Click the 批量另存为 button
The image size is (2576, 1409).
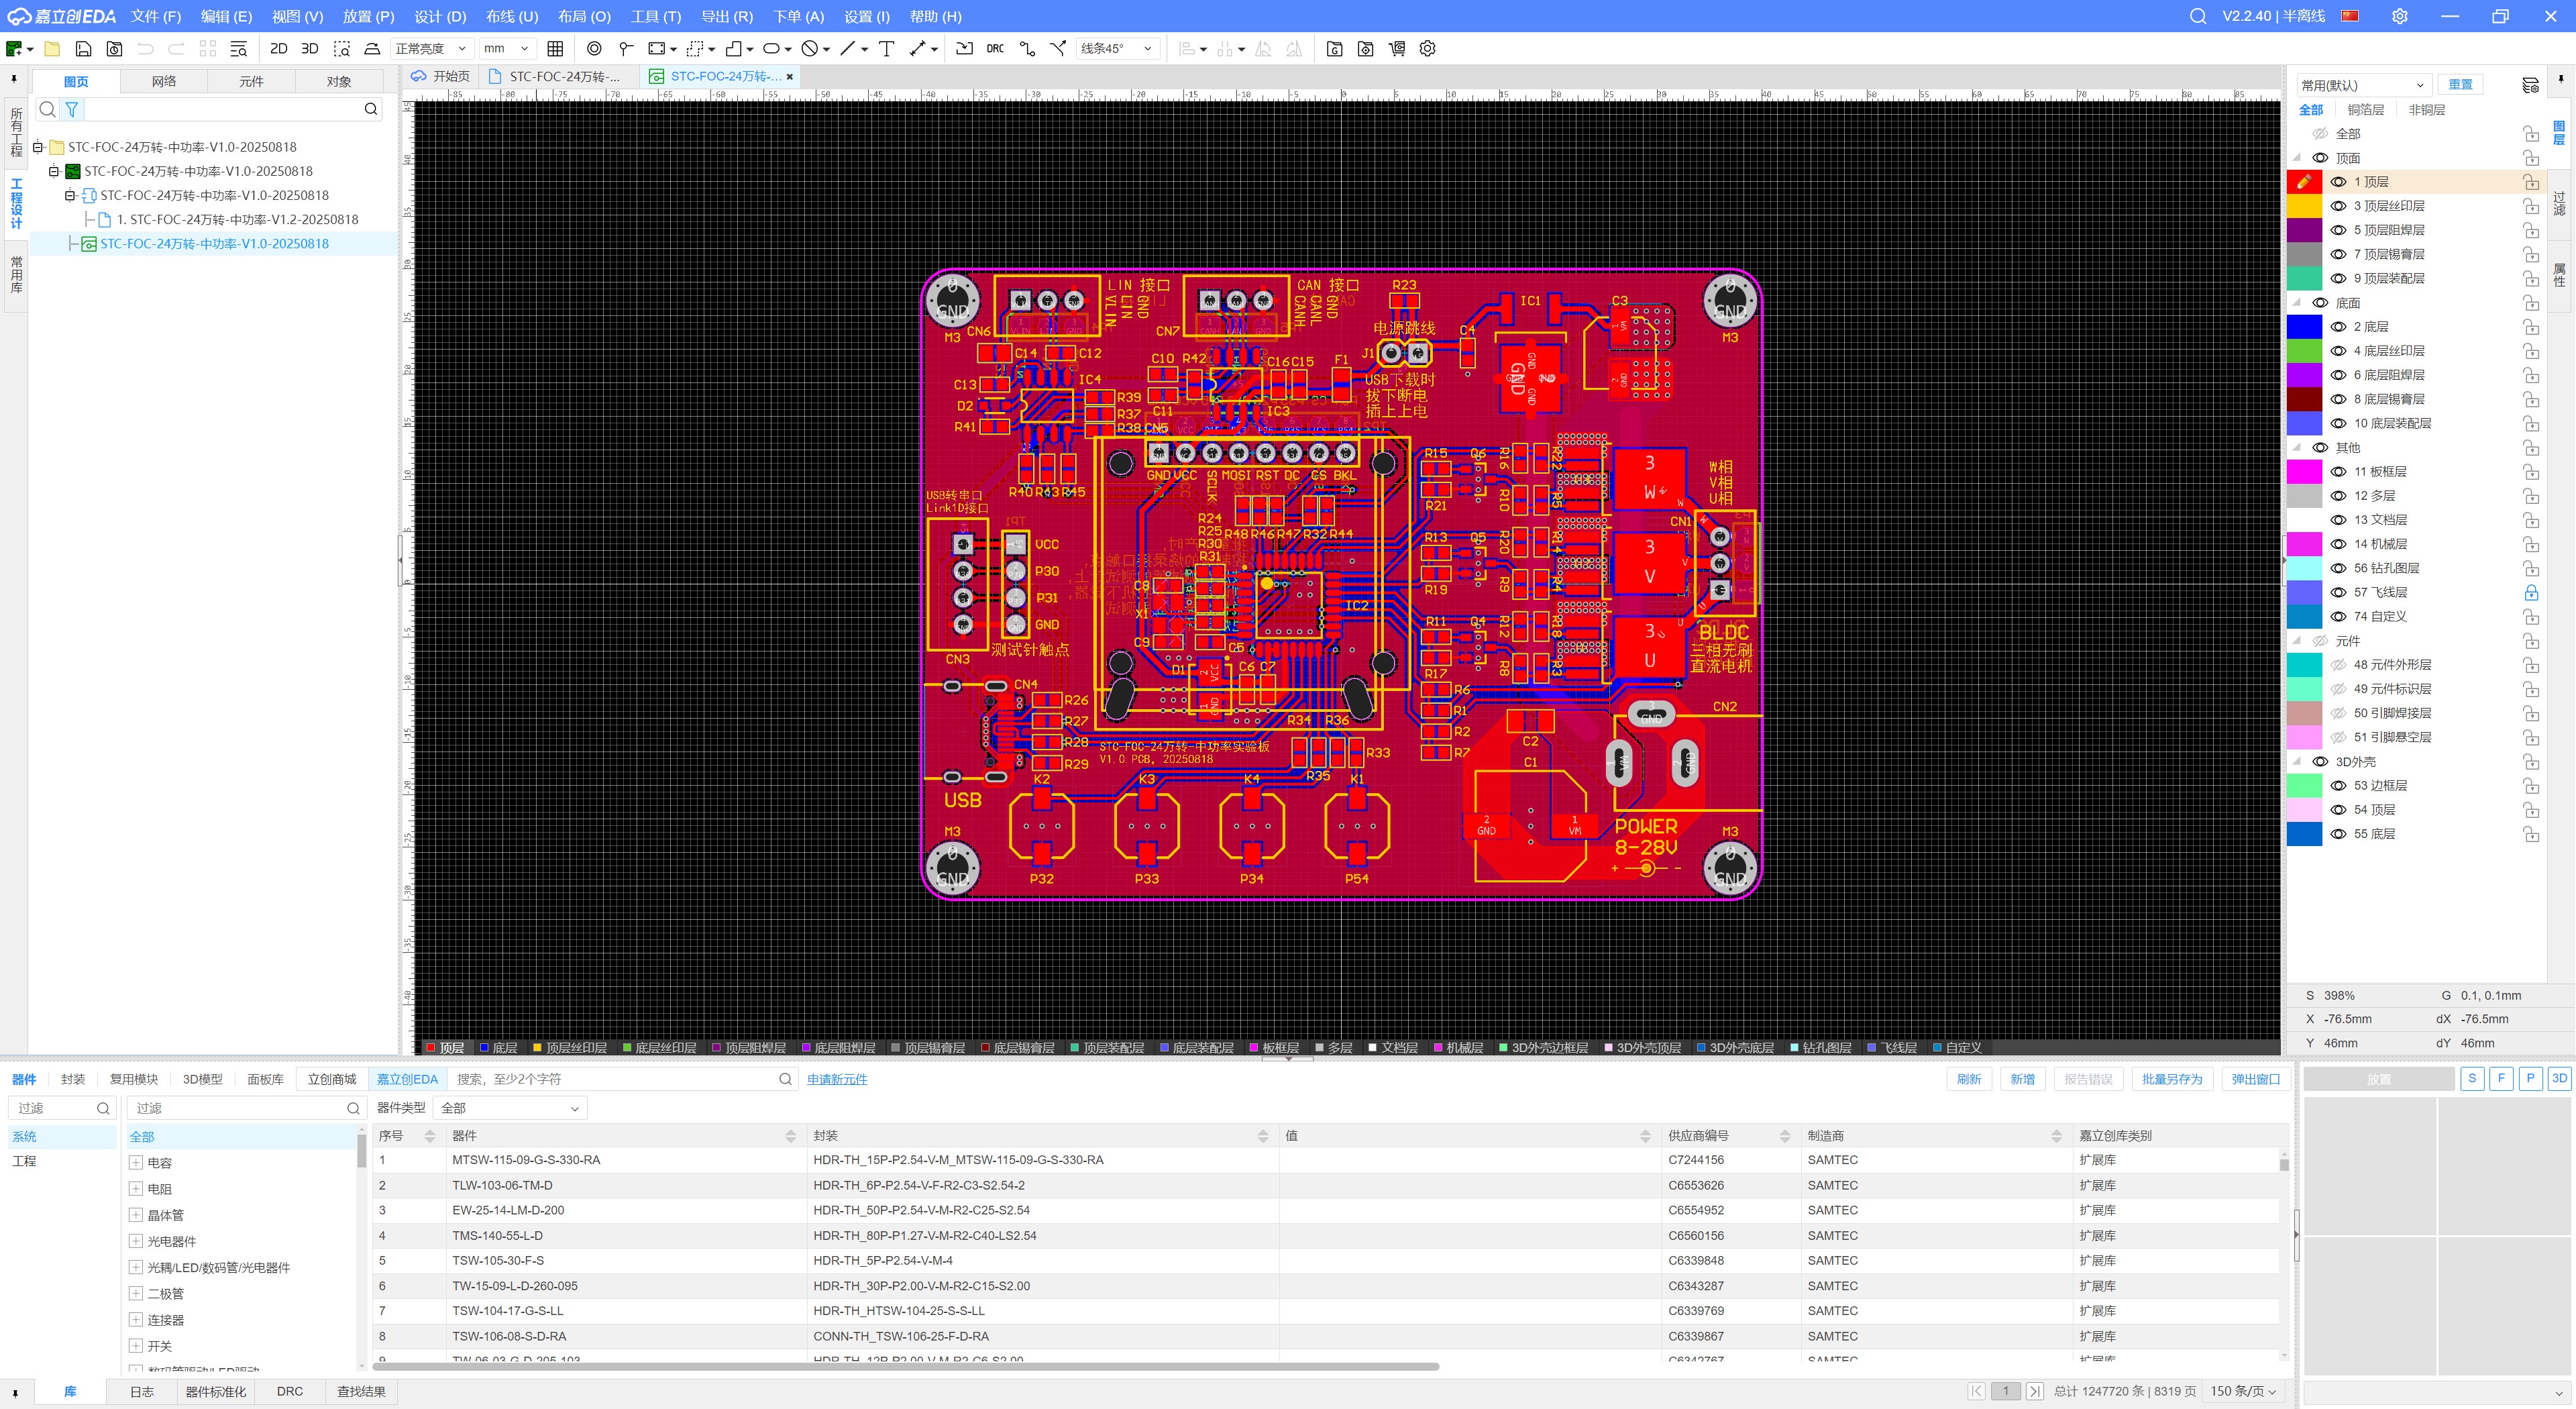pos(2171,1079)
